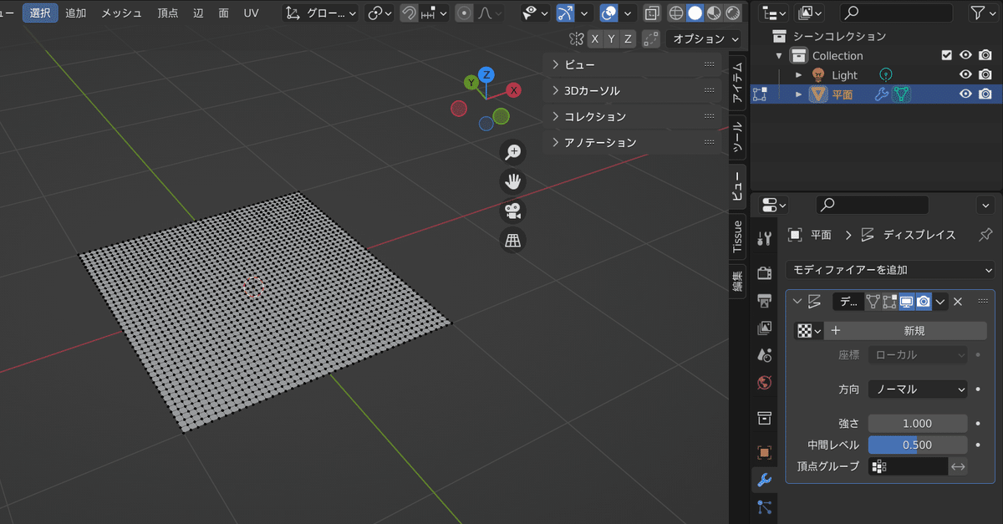The width and height of the screenshot is (1003, 524).
Task: Open the Render properties tab icon
Action: tap(764, 273)
